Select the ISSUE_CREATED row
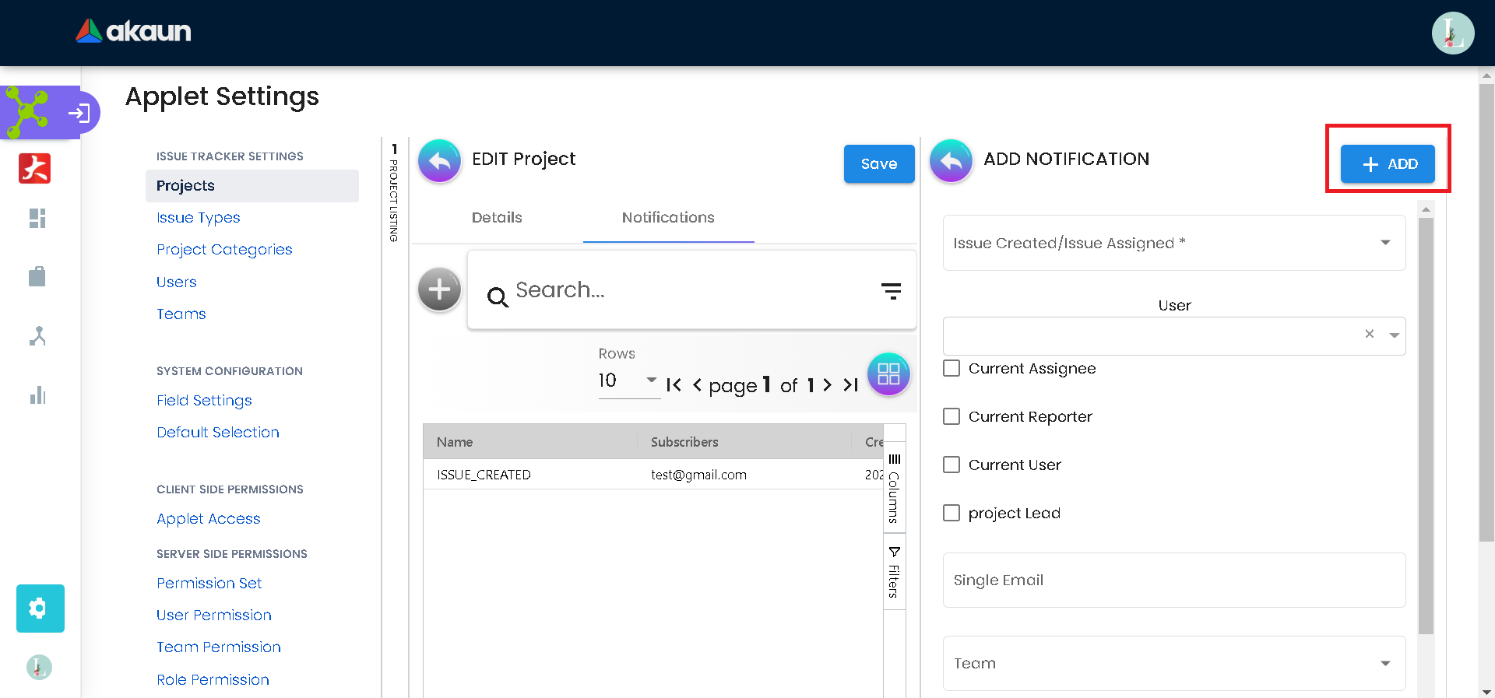Screen dimensions: 1495x698 click(653, 475)
